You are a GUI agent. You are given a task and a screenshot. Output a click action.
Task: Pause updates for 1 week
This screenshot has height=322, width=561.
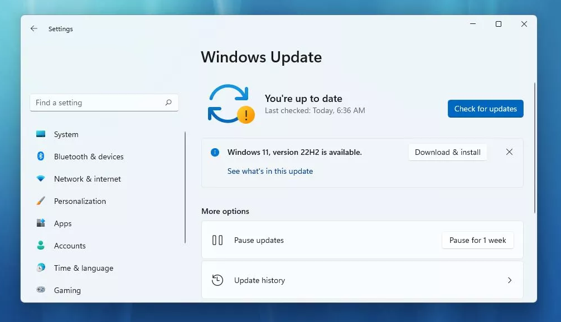pyautogui.click(x=477, y=240)
